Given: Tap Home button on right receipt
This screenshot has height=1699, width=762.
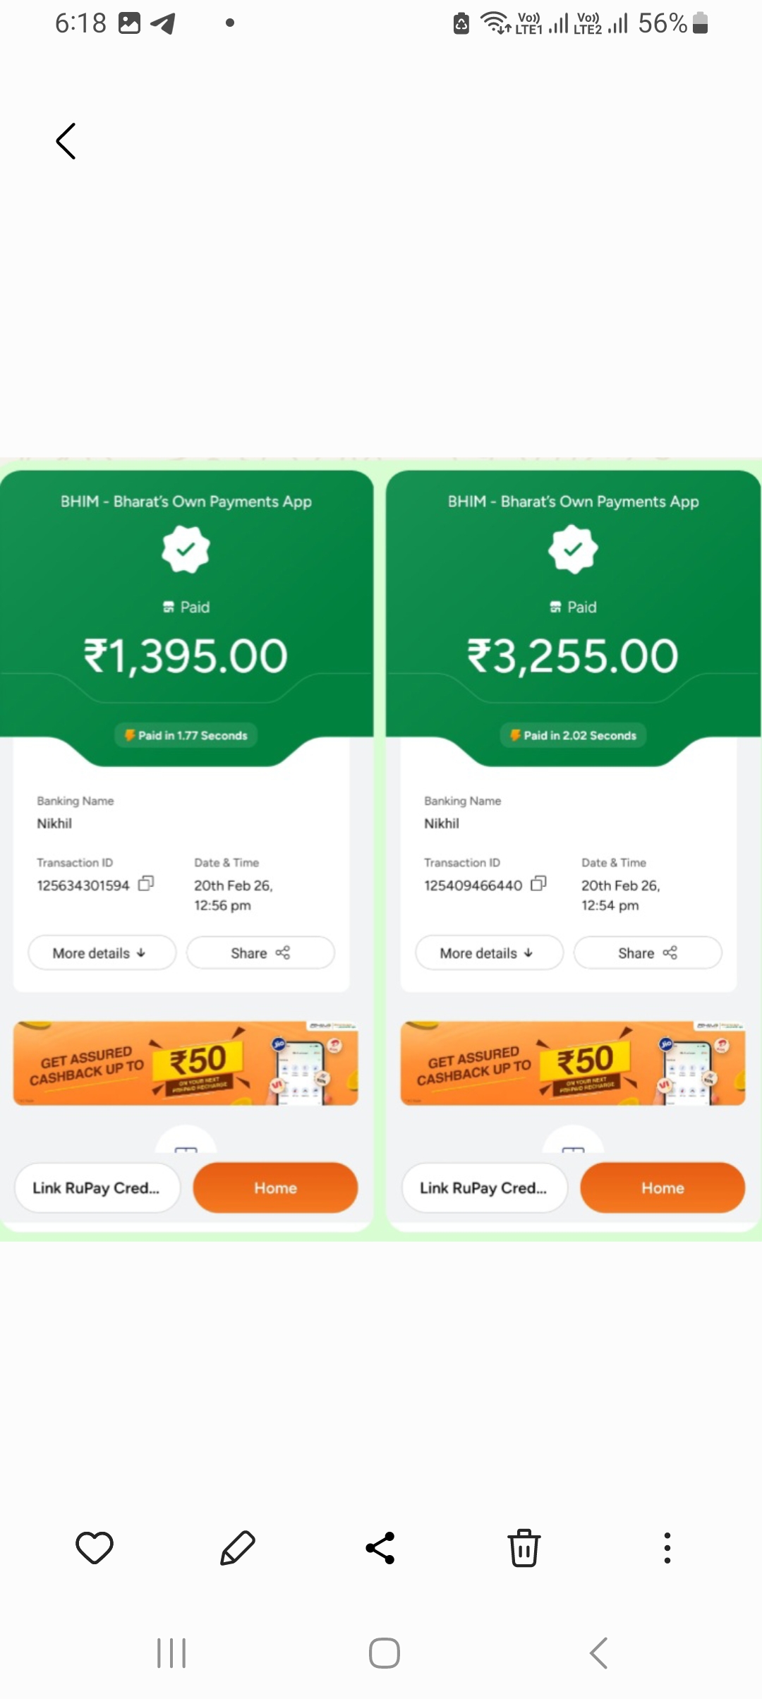Looking at the screenshot, I should pos(663,1188).
